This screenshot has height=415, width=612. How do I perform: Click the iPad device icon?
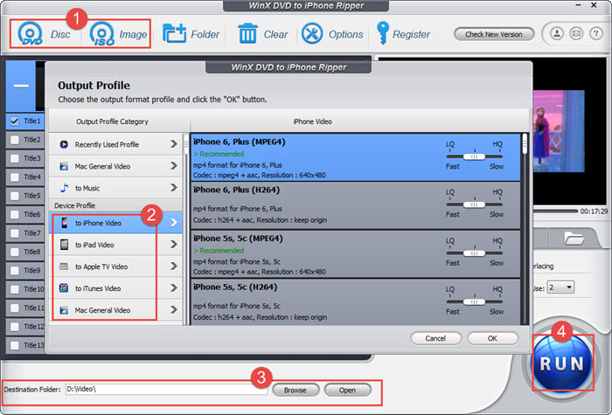[x=64, y=245]
